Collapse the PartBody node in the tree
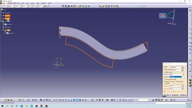Screen dimensions: 192x108 click(1, 22)
